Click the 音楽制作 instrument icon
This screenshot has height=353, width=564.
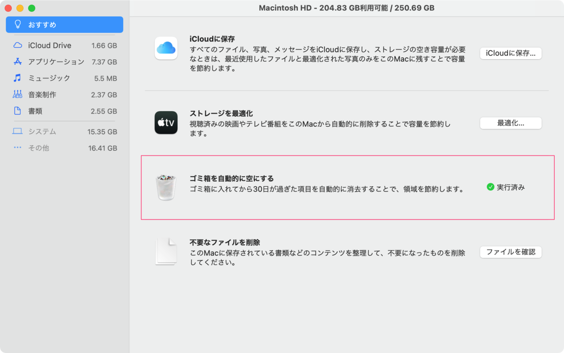tap(17, 94)
